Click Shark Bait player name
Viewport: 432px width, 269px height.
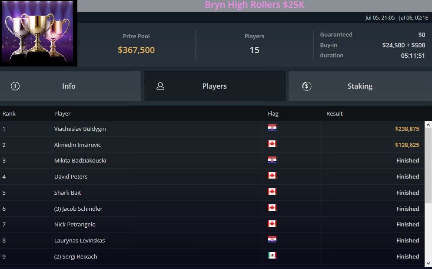coord(67,193)
